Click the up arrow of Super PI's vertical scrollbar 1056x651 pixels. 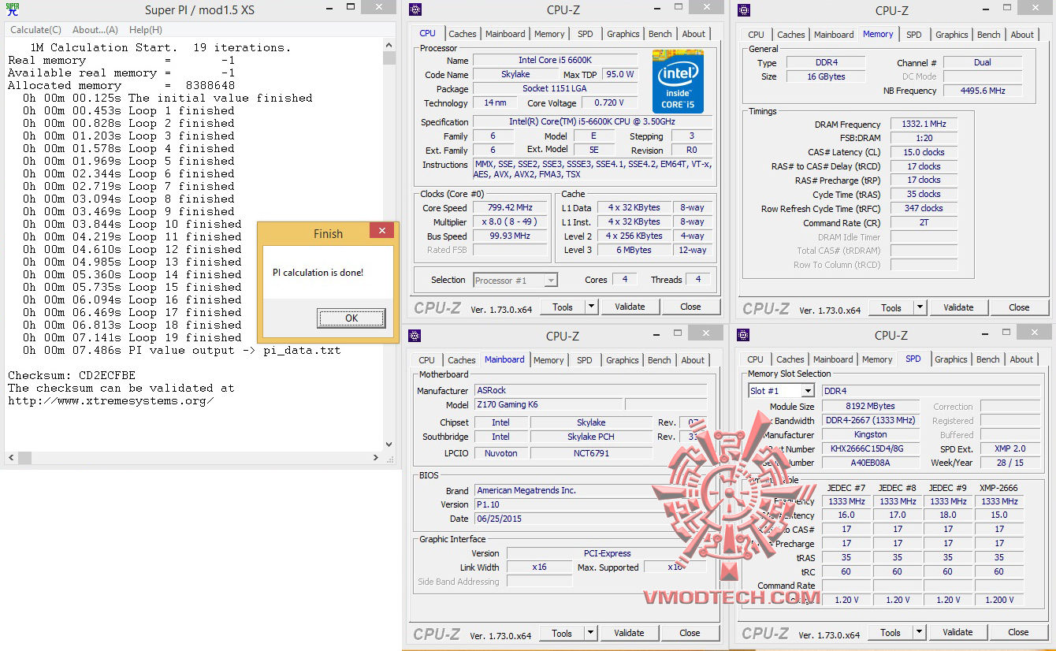[389, 46]
